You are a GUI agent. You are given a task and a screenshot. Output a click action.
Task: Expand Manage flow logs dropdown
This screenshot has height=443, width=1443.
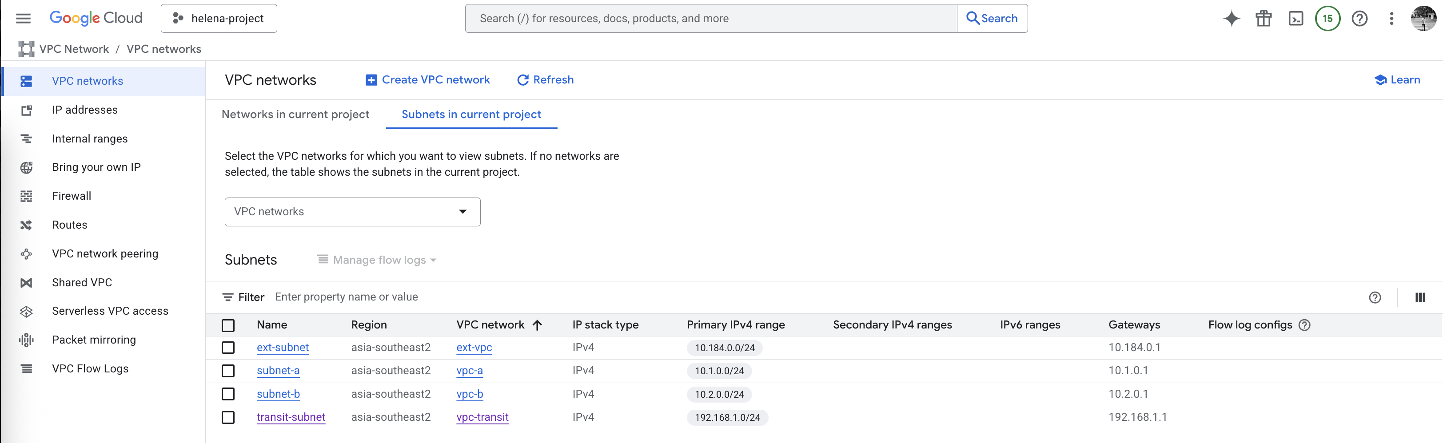coord(376,260)
